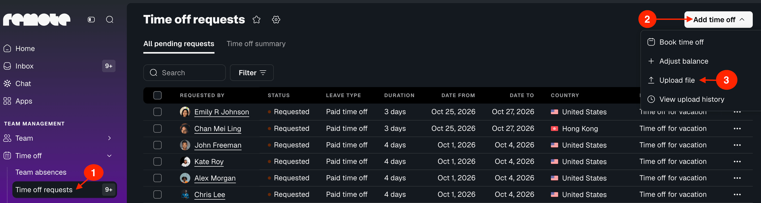Switch to Time off summary tab
Viewport: 761px width, 203px height.
coord(256,44)
